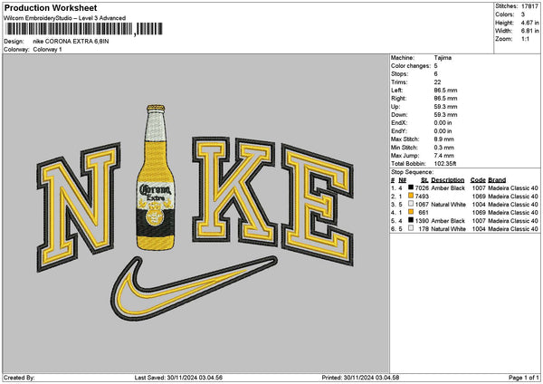Select design name 'nike CORONA EXTRA 6,8IN'
This screenshot has width=543, height=384.
click(x=71, y=42)
